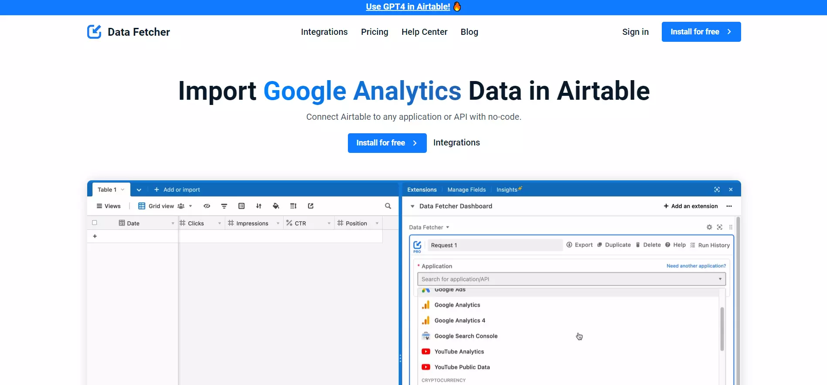Open the Blog nav link
The height and width of the screenshot is (385, 827).
470,32
